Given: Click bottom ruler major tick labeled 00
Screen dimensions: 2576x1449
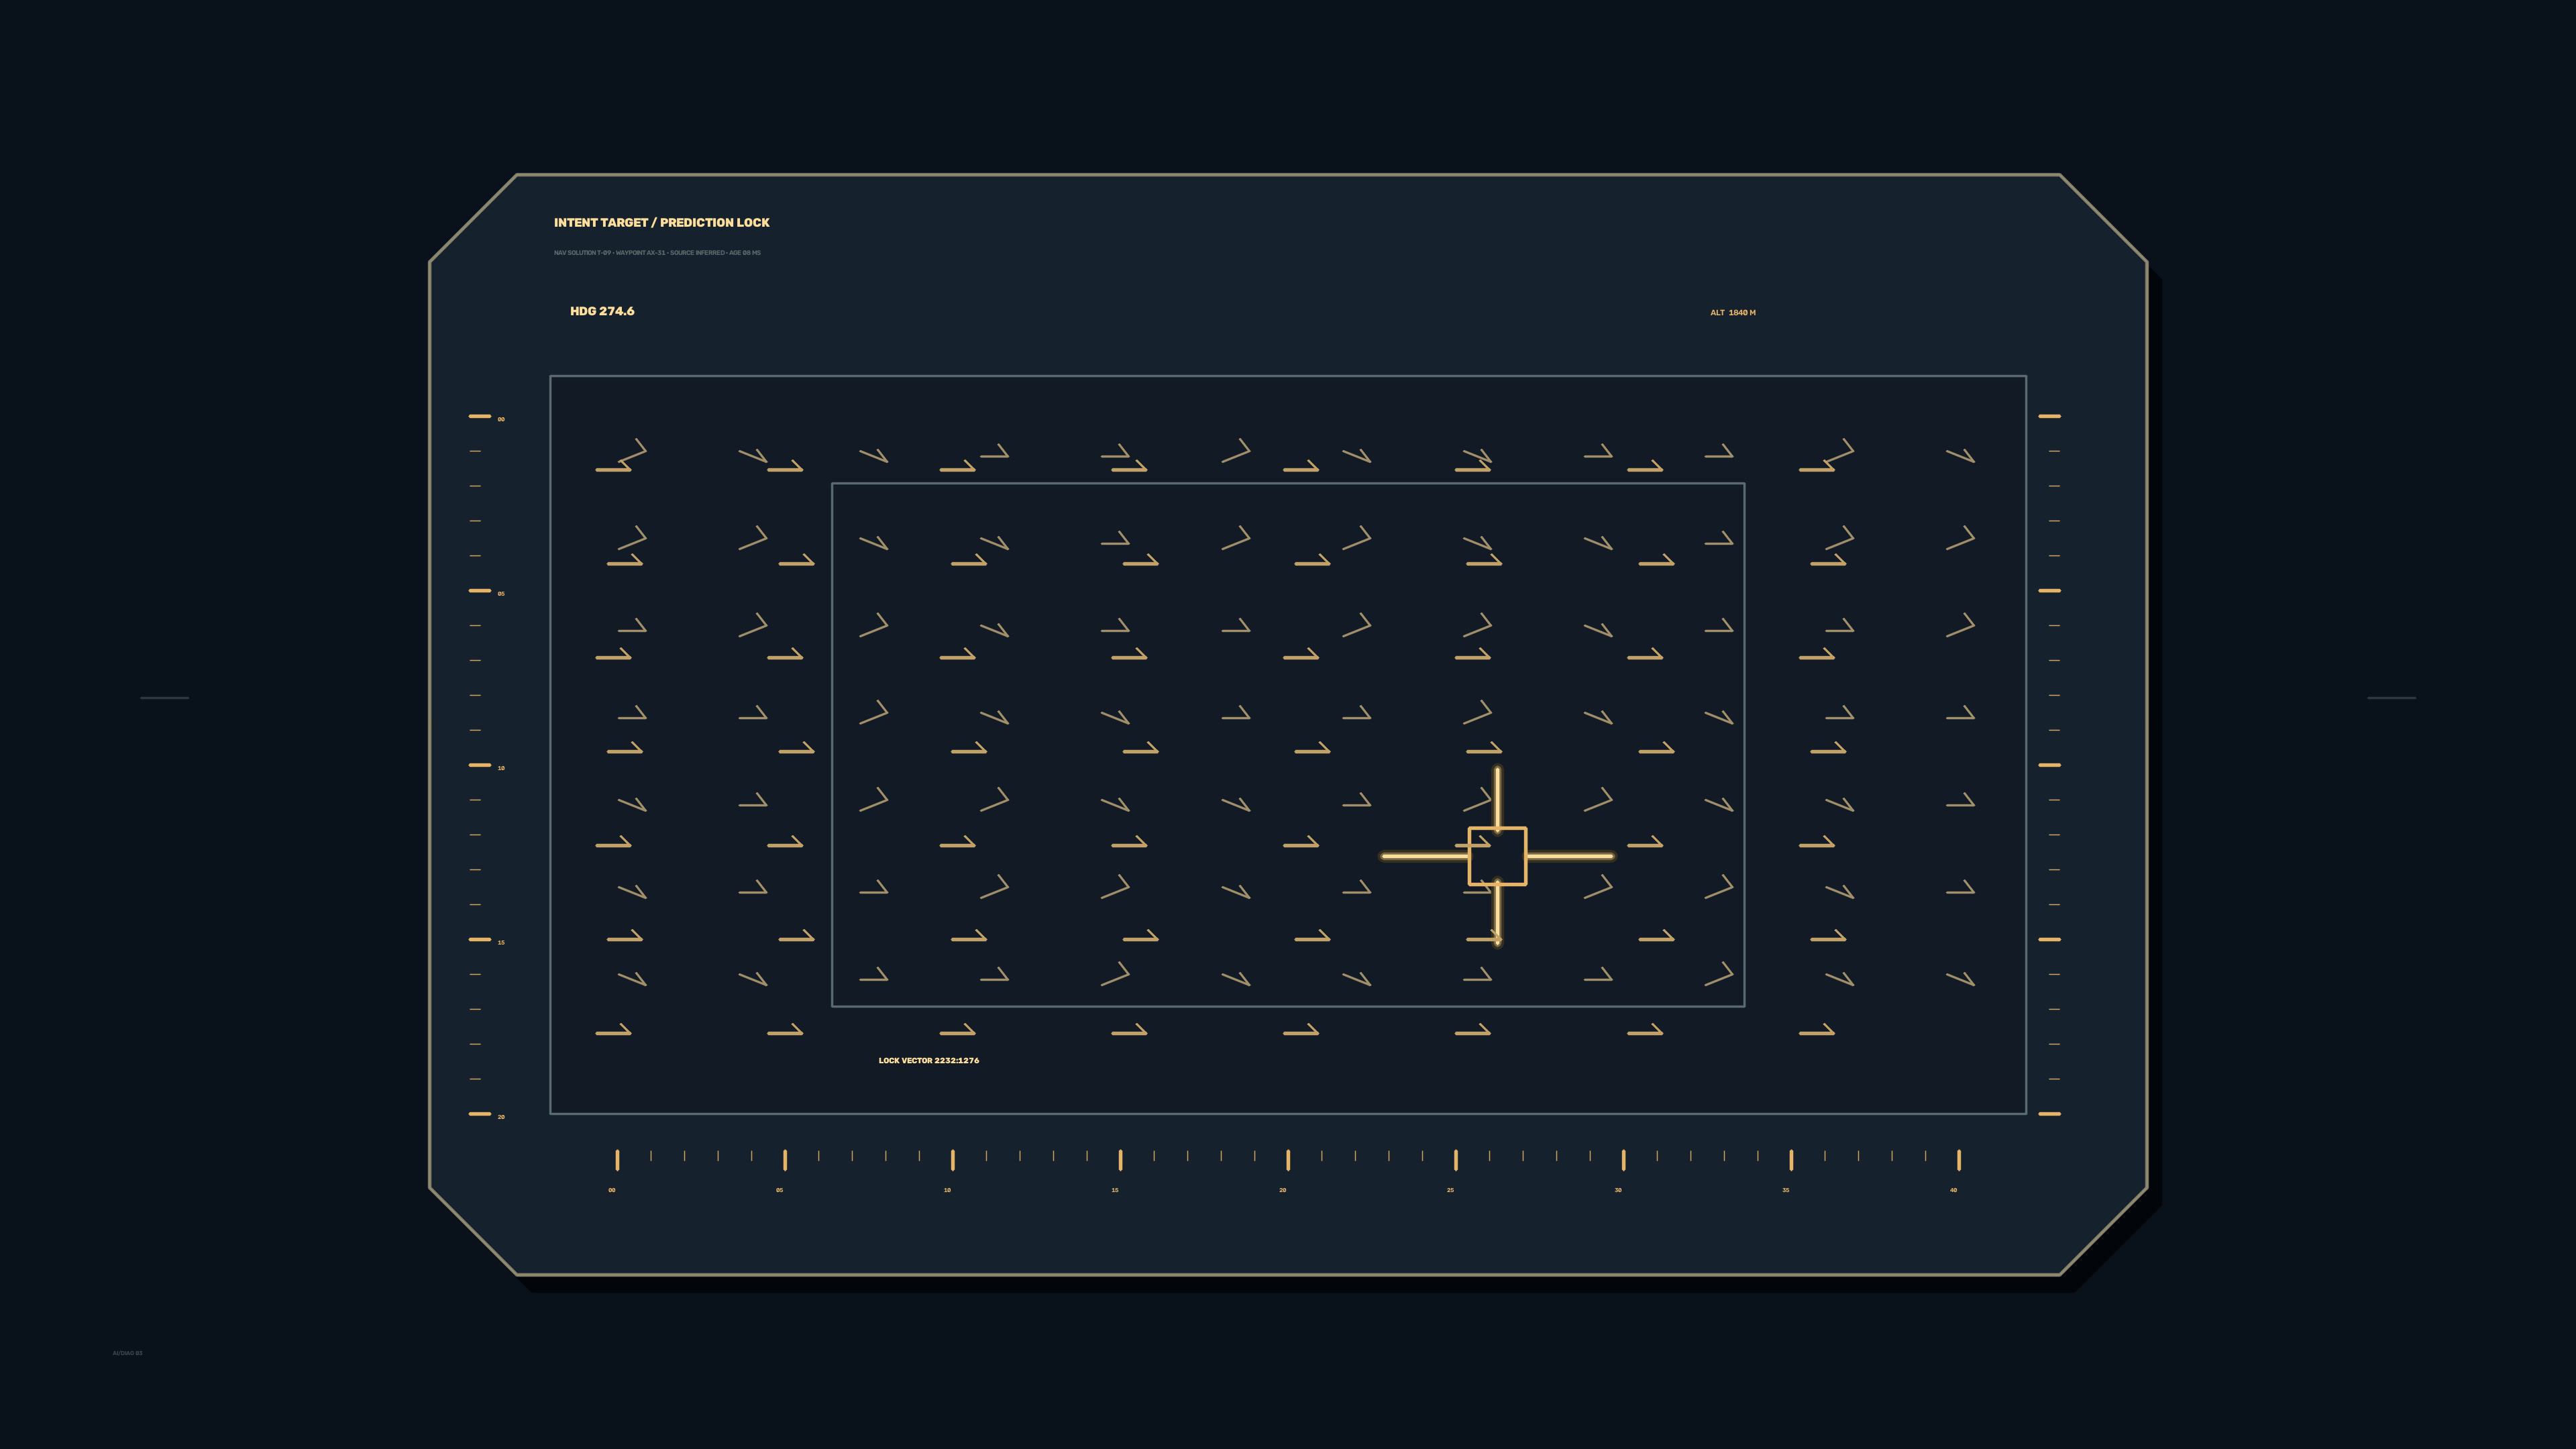Looking at the screenshot, I should pyautogui.click(x=617, y=1160).
